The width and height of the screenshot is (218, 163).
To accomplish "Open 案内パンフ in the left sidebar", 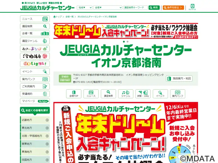I will (35, 79).
